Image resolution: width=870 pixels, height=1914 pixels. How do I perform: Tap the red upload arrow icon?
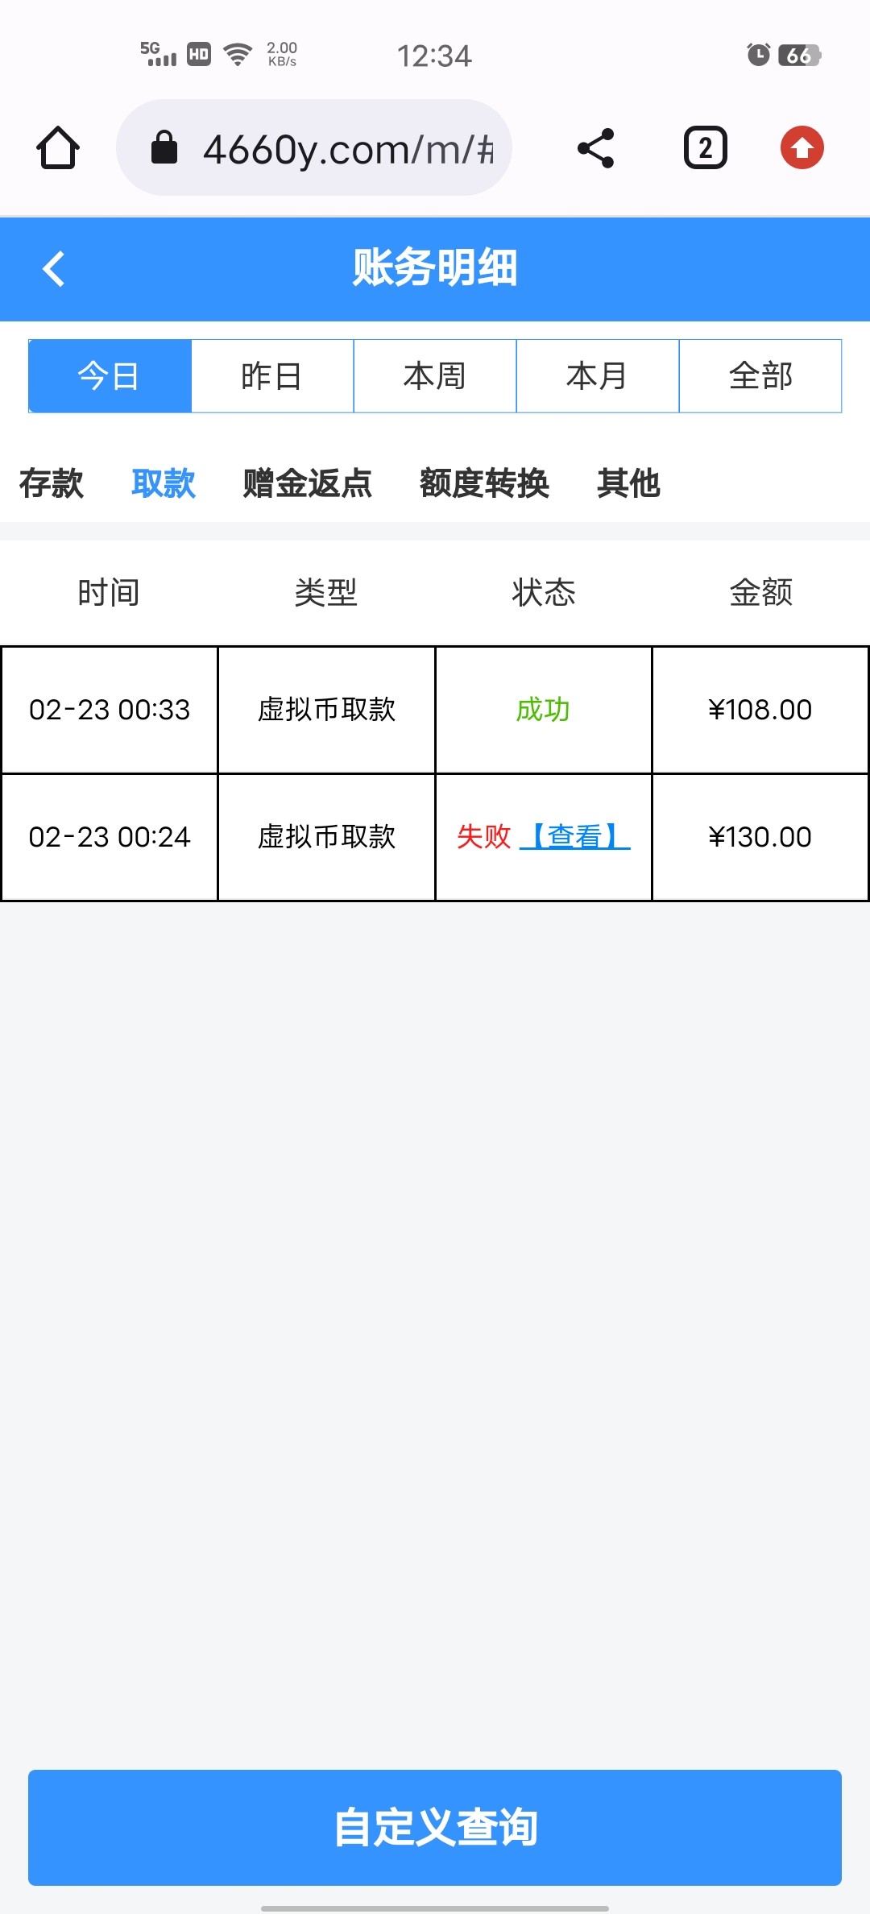pyautogui.click(x=802, y=148)
